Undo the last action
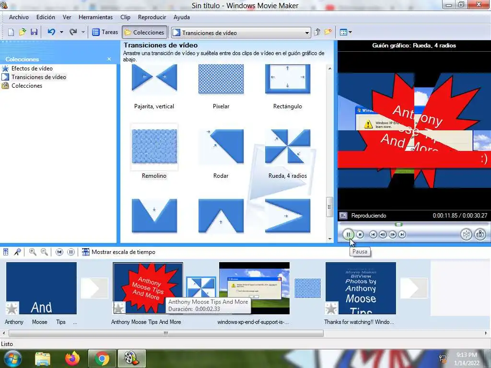 click(51, 32)
